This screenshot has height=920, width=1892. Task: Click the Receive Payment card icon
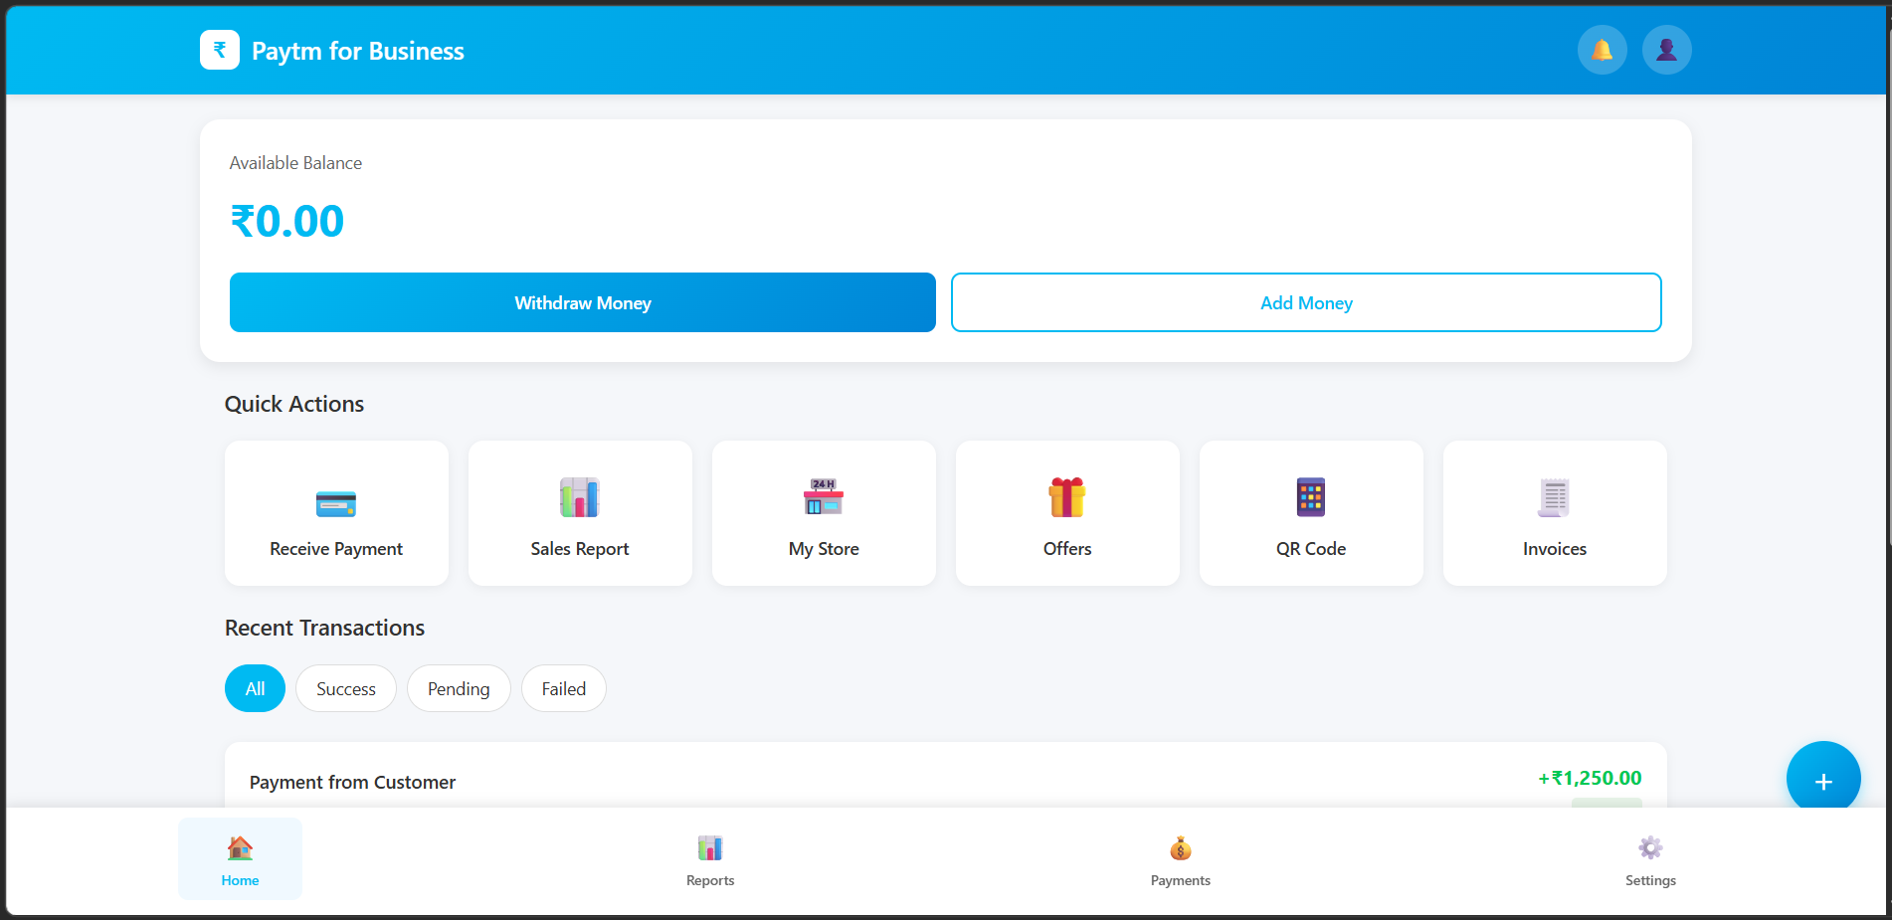point(336,503)
